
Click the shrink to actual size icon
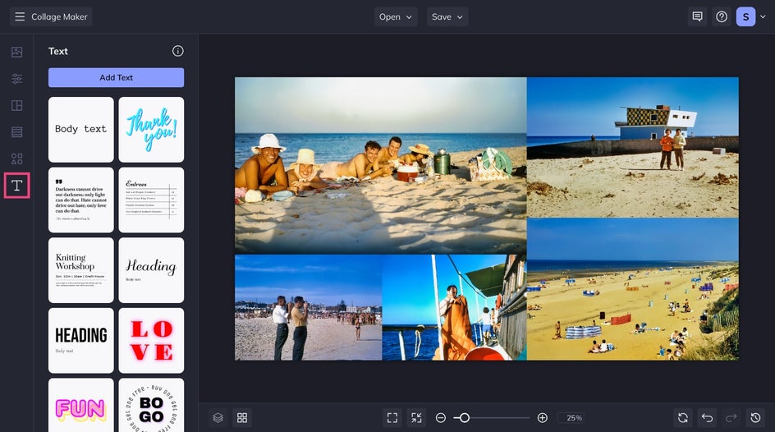click(x=417, y=418)
